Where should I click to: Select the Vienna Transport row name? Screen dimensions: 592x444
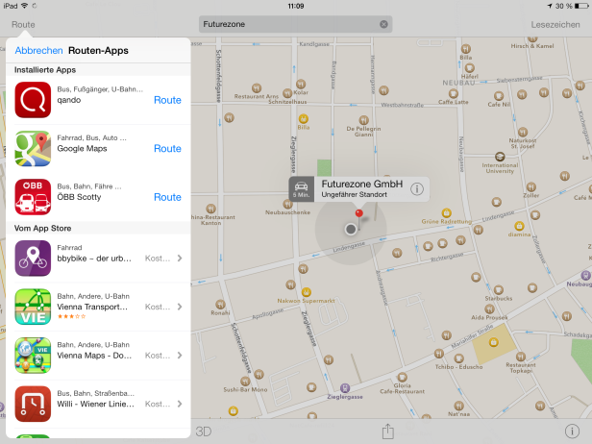(x=92, y=307)
